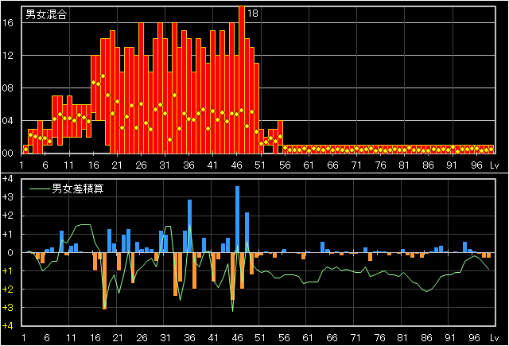This screenshot has width=509, height=346.
Task: Click y-axis label 12 in 男女混合 chart
Action: [x=7, y=56]
